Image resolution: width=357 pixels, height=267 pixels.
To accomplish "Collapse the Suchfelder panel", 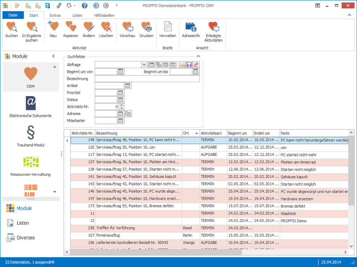I will pyautogui.click(x=198, y=56).
